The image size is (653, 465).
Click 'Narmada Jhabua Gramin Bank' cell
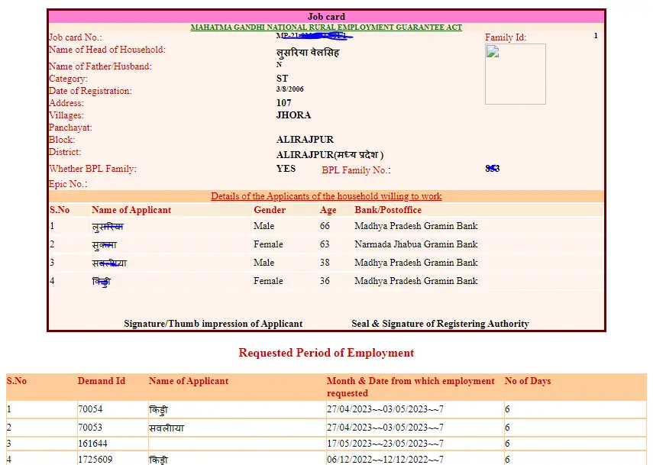[416, 244]
